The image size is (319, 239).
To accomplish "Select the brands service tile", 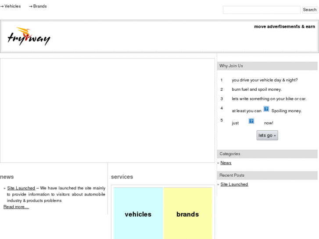I will [188, 213].
